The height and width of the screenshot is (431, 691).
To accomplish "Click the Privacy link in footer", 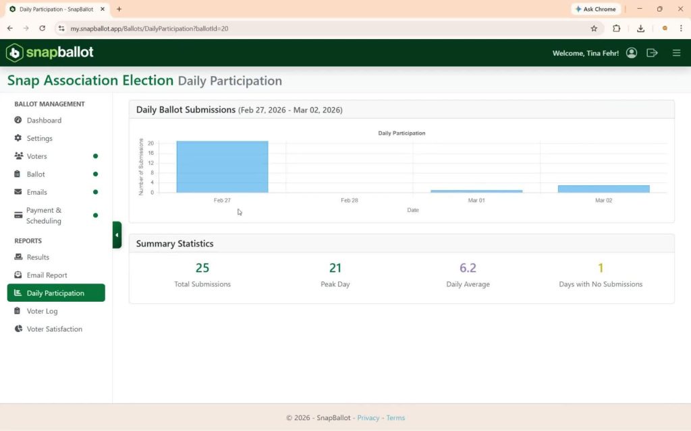I will (x=368, y=418).
